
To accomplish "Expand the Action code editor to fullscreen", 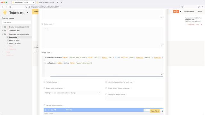I will (161, 46).
